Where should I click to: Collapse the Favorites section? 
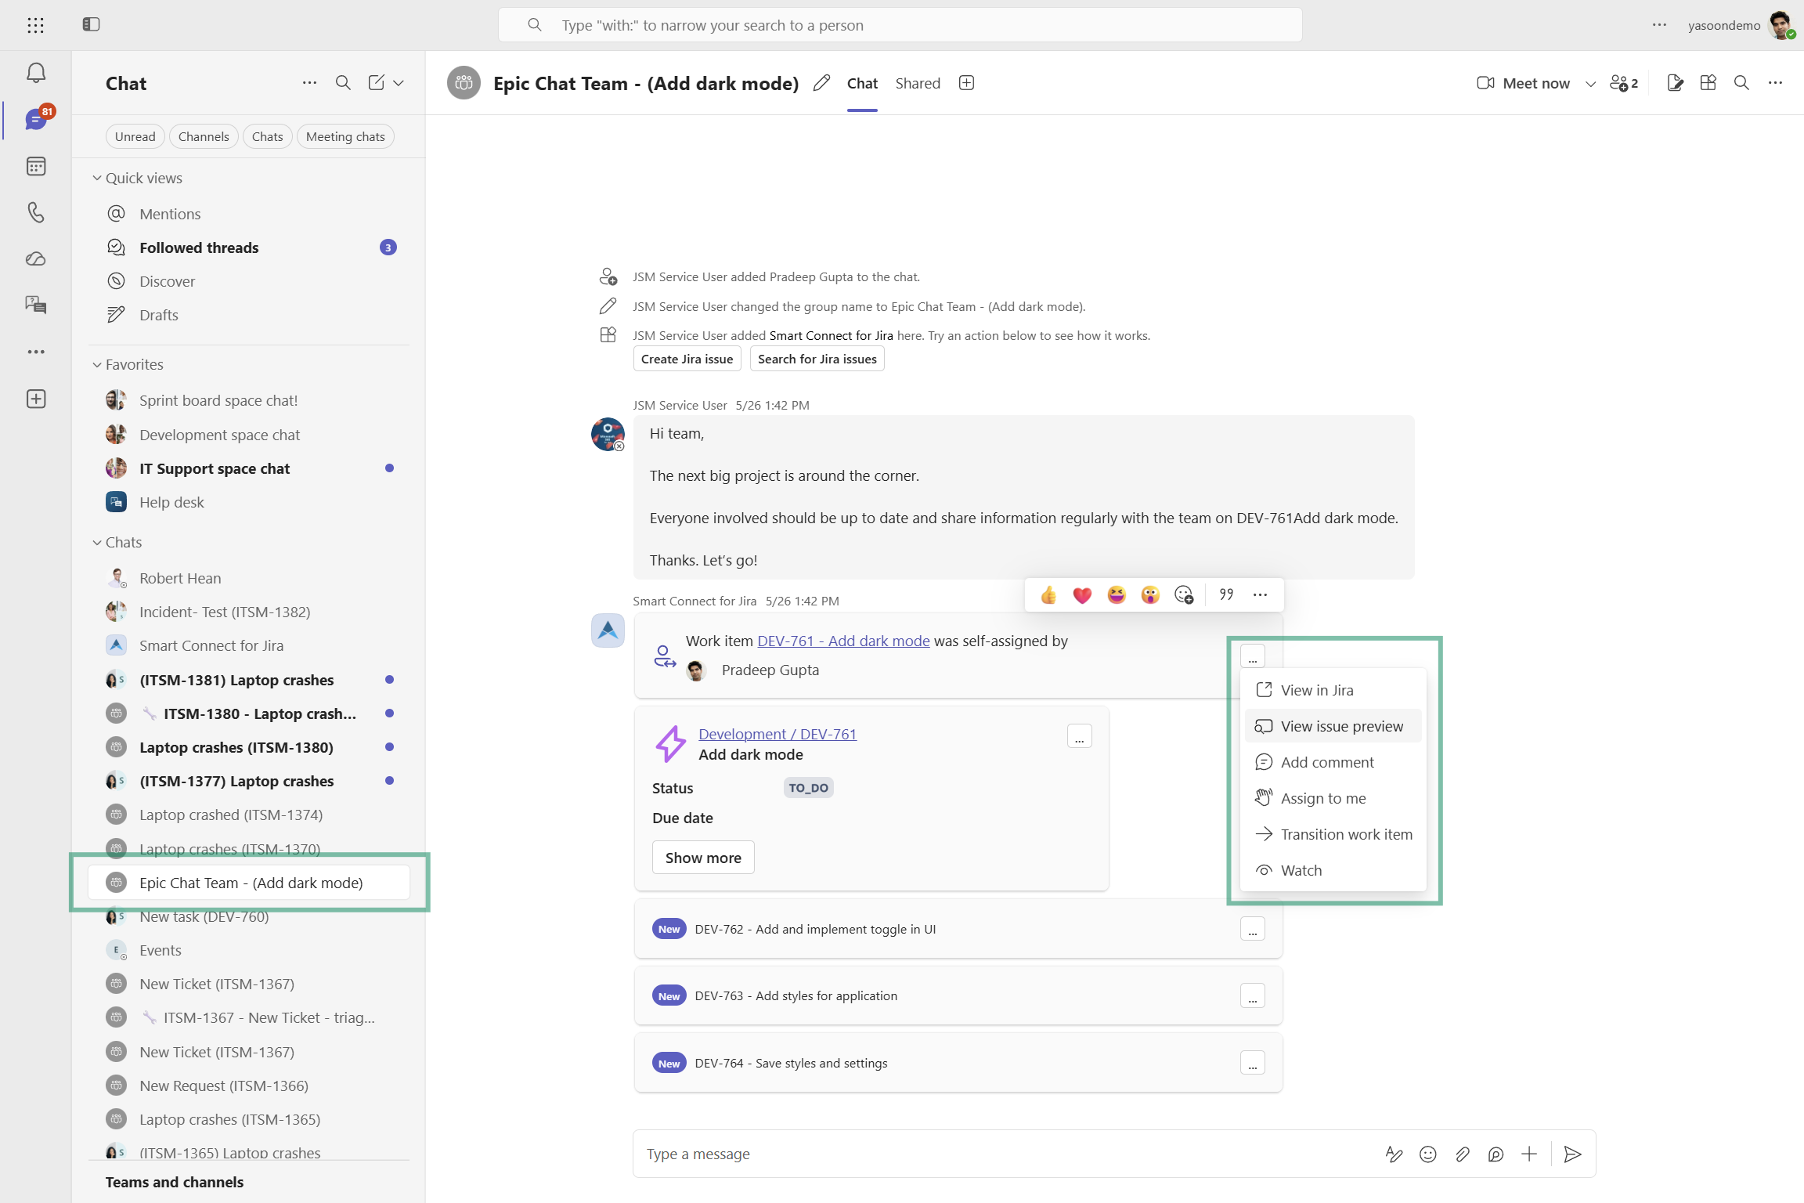(97, 364)
